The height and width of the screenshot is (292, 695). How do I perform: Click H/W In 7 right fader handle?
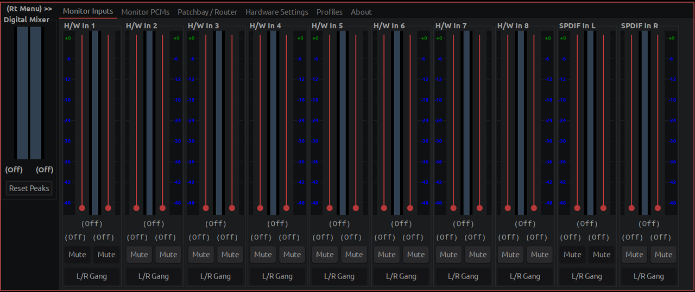(479, 207)
